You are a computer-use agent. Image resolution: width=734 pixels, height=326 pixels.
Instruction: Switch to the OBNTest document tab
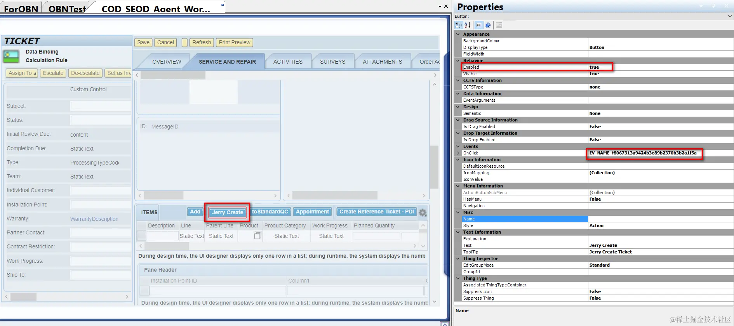coord(67,8)
